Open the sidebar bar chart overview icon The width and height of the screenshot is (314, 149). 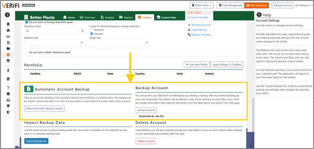[x=8, y=36]
